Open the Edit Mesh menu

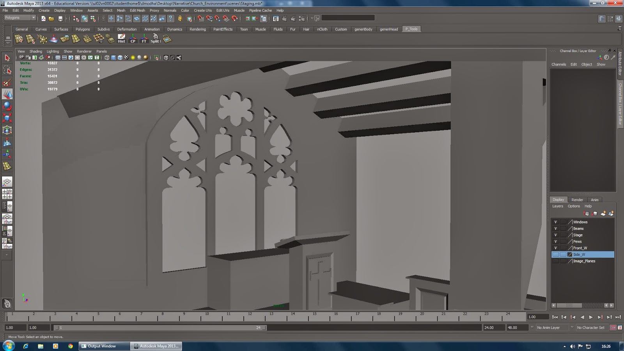137,11
